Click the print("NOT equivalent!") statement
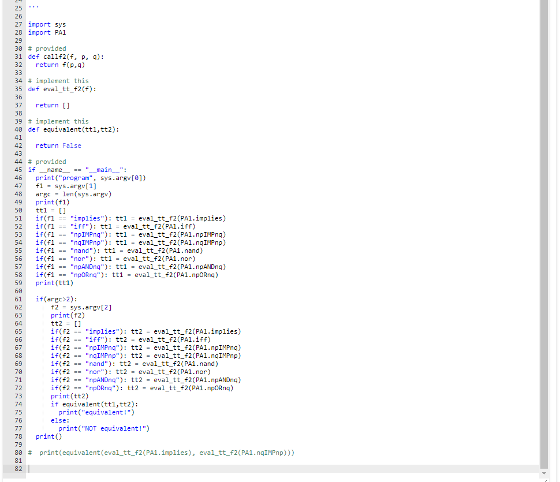 coord(104,428)
